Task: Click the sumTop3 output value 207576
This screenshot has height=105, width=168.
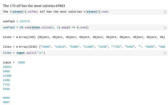Action: pos(24,21)
